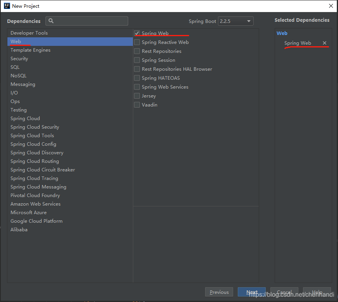Select the Alibaba category

coord(70,230)
